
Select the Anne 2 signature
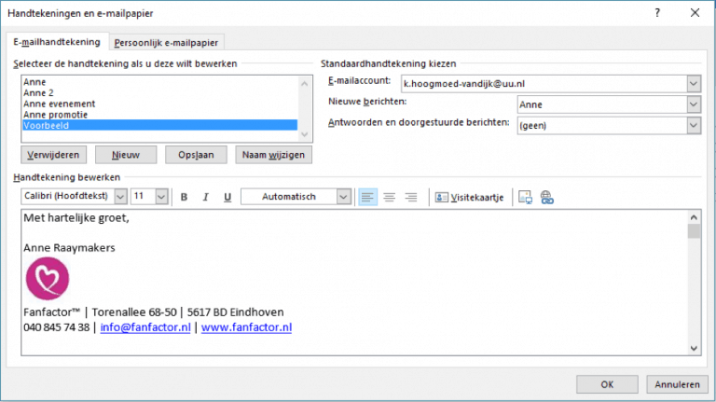[159, 92]
